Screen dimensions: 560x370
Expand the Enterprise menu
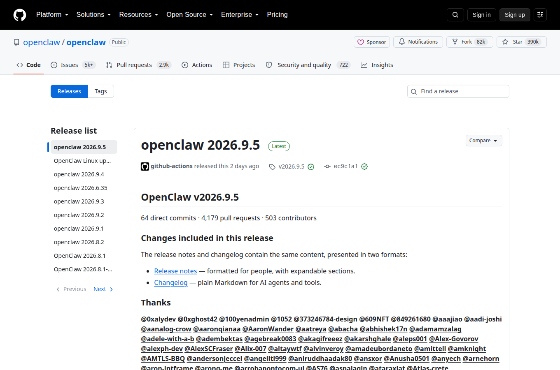pyautogui.click(x=240, y=15)
